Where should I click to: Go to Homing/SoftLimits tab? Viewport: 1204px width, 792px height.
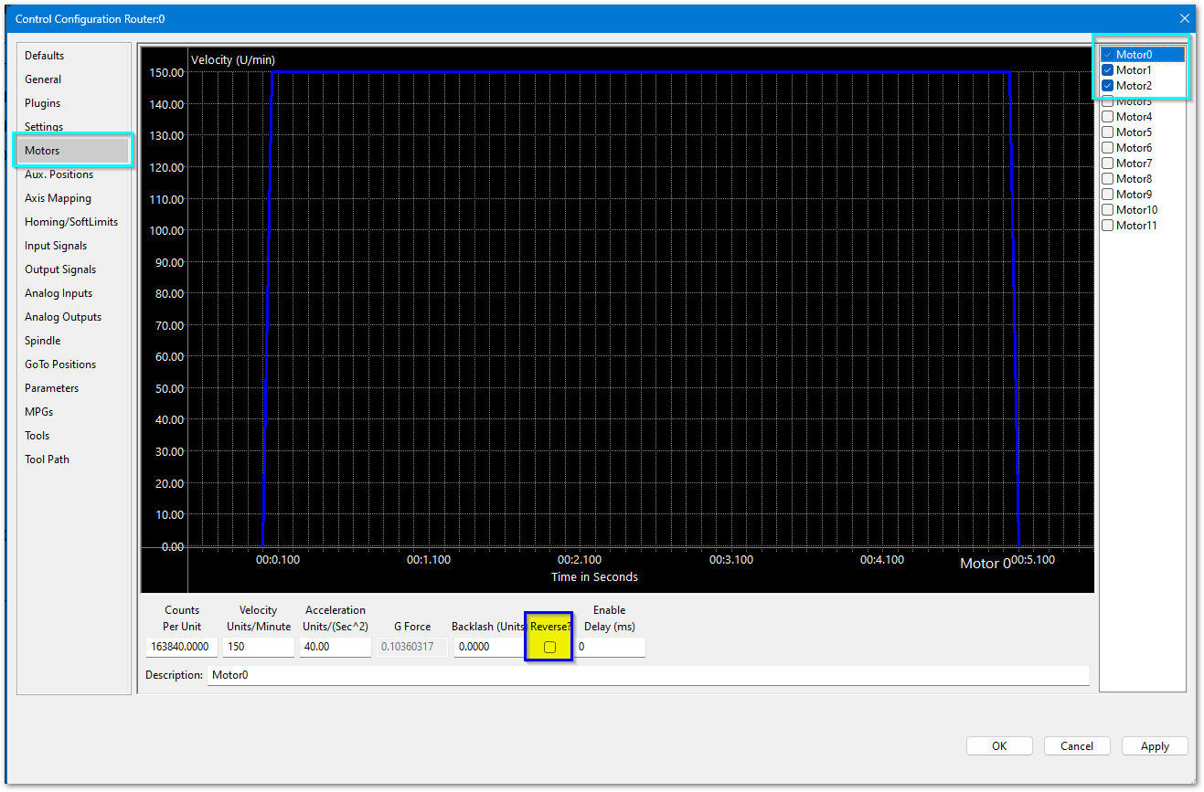coord(70,222)
